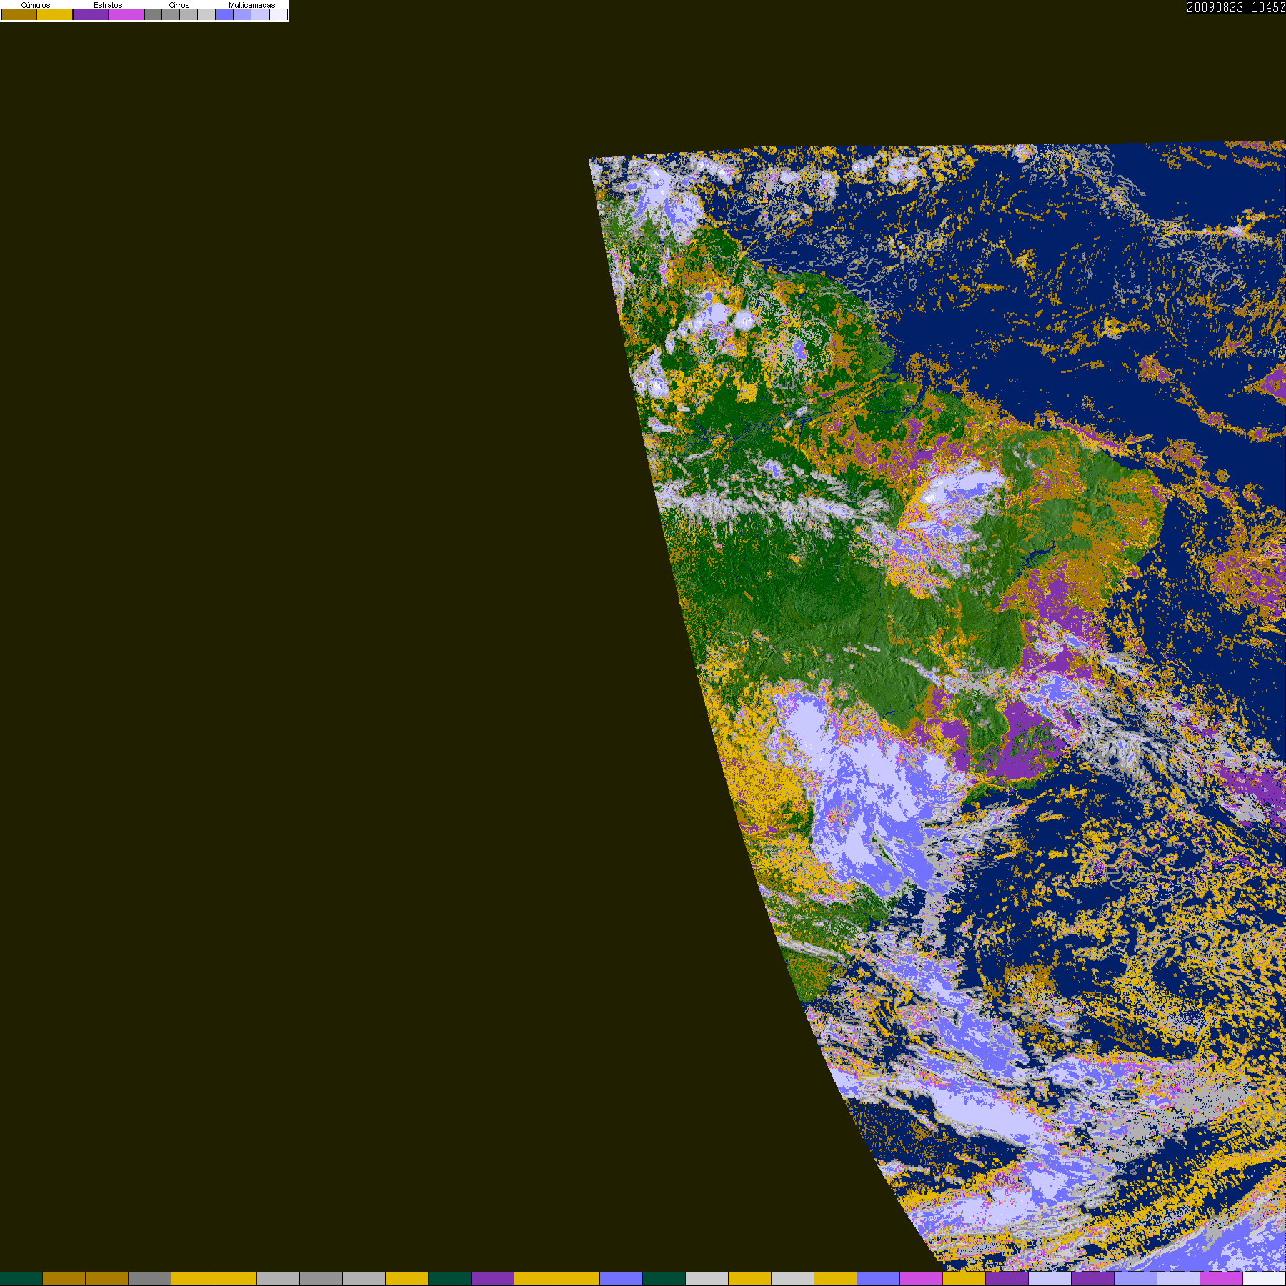Click the 20090823 1045Z timestamp
This screenshot has height=1286, width=1286.
click(1236, 7)
